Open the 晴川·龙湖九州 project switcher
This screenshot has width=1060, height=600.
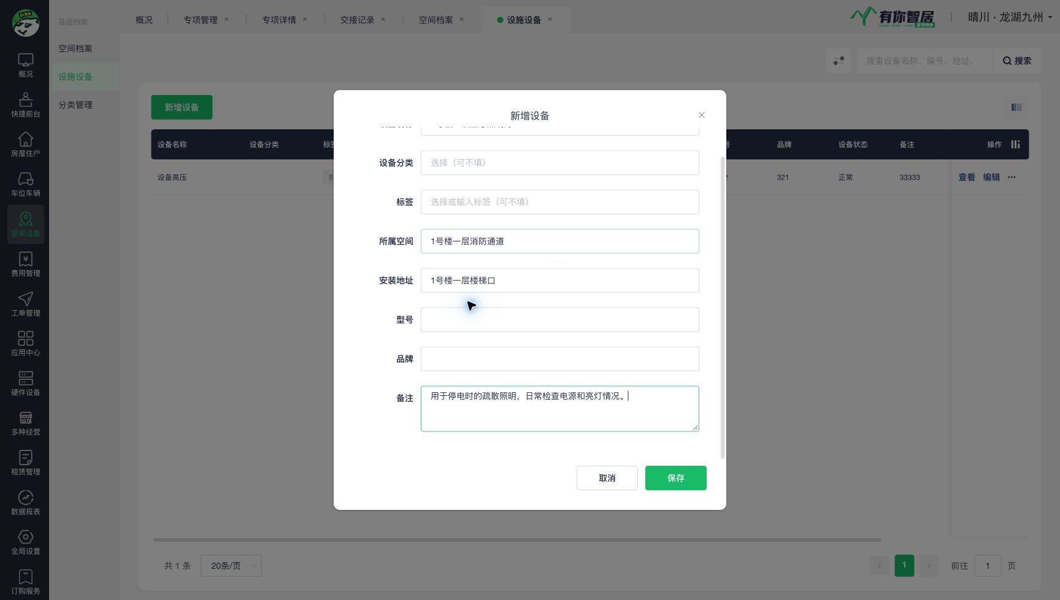(x=1010, y=17)
